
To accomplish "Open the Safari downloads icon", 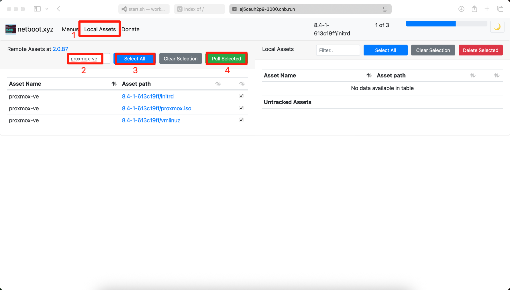I will point(461,9).
